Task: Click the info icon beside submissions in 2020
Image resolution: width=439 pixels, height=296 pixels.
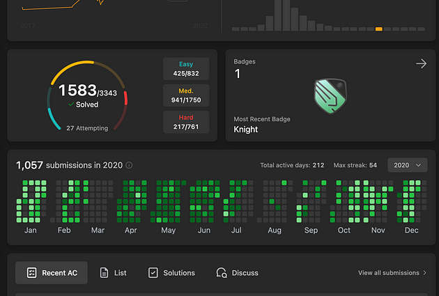Action: pos(130,166)
